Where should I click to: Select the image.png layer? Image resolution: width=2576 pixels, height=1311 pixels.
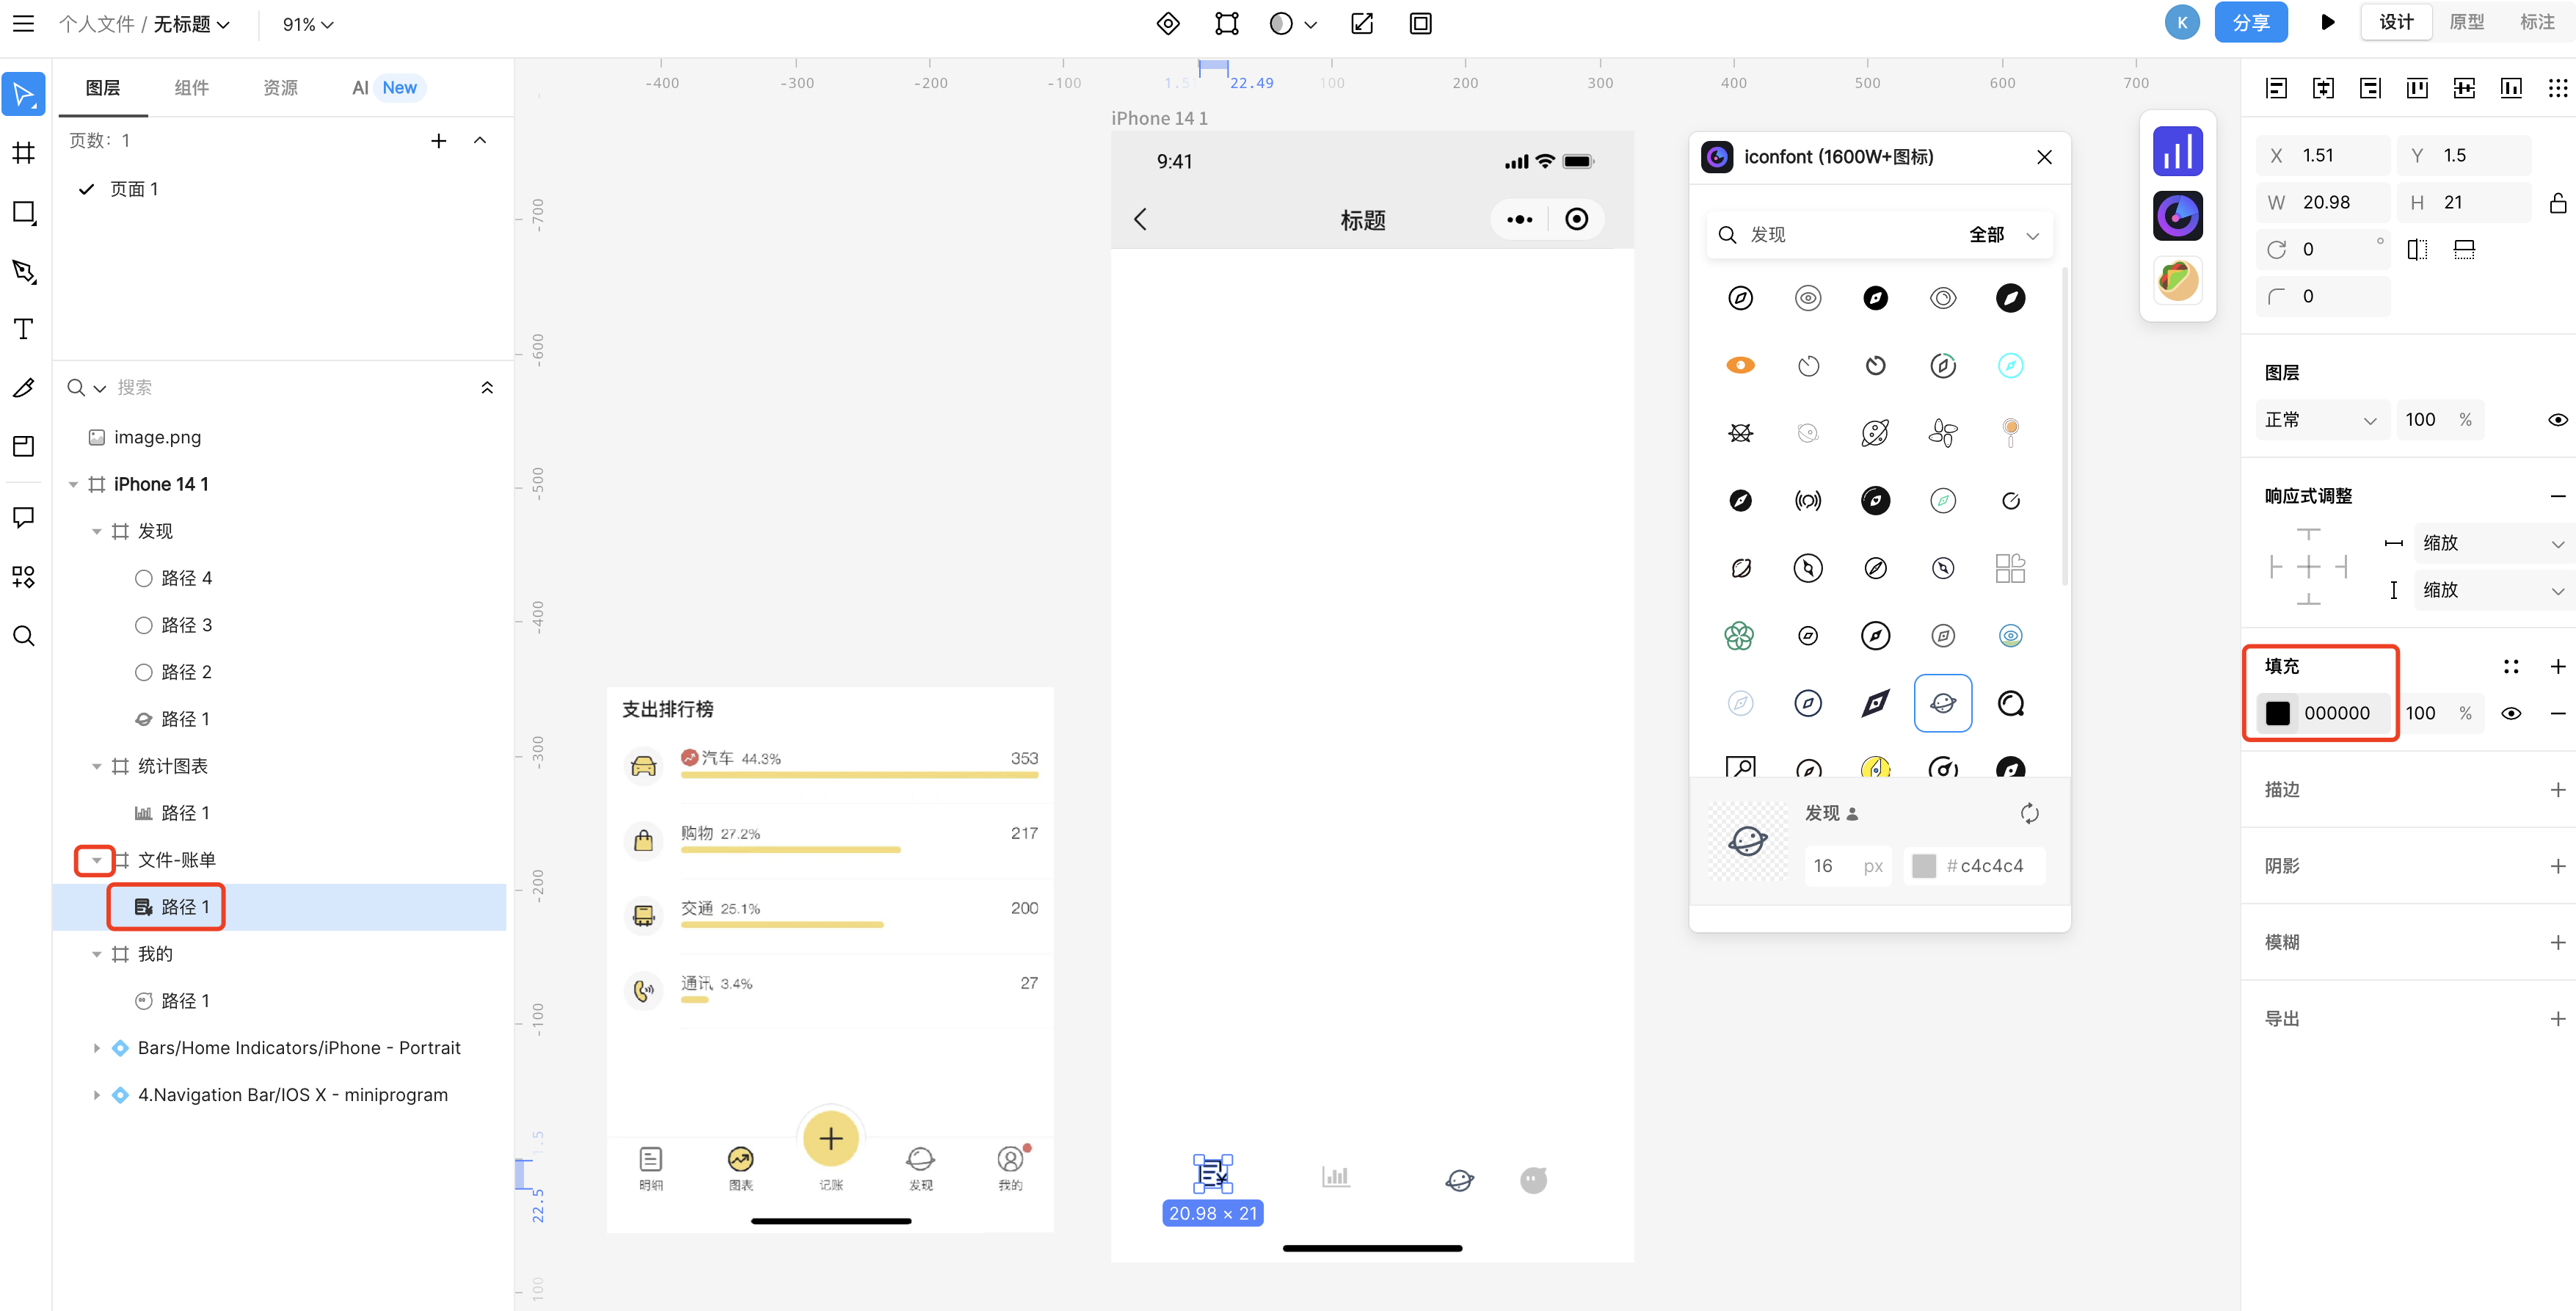[279, 438]
